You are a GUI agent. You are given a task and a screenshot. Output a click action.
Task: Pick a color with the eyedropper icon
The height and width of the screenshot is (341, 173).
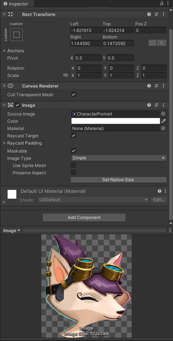(x=164, y=121)
